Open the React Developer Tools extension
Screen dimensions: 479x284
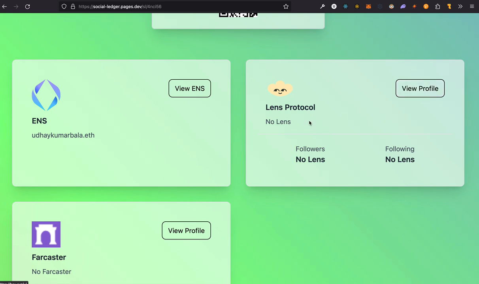tap(345, 7)
